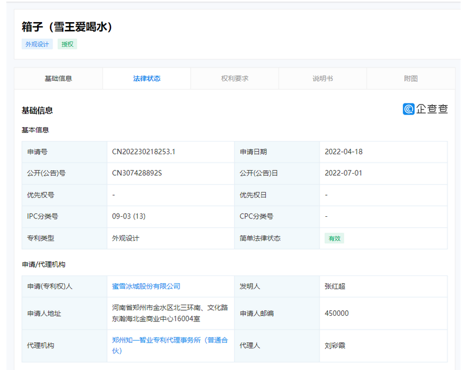Click the patent title 箱子（雪王爱喝水）
This screenshot has width=468, height=370.
click(67, 27)
